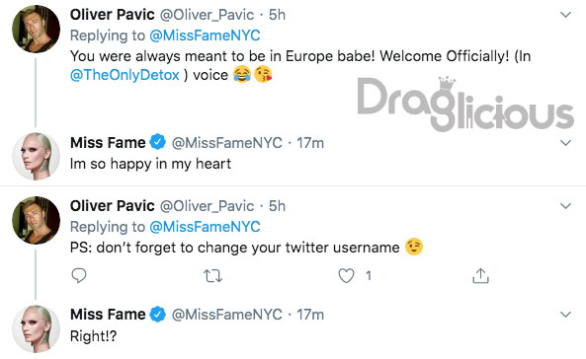The height and width of the screenshot is (359, 586).
Task: Click the reply speech bubble icon
Action: [79, 276]
